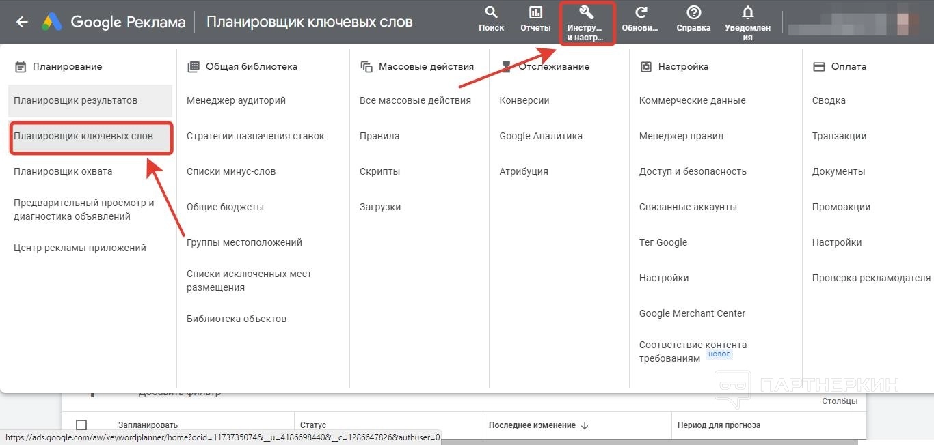Check the select-all checkbox in table header
This screenshot has height=445, width=934.
click(81, 425)
